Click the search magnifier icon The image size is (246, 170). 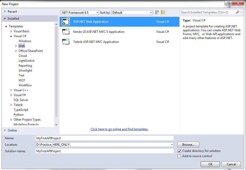pyautogui.click(x=237, y=12)
